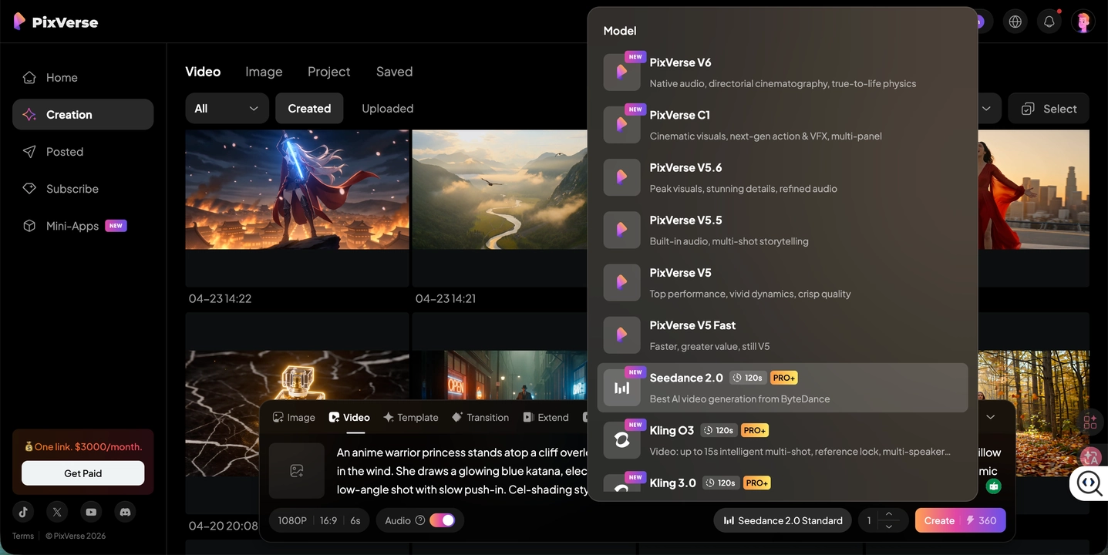1108x555 pixels.
Task: Click the image upload placeholder icon
Action: click(297, 470)
